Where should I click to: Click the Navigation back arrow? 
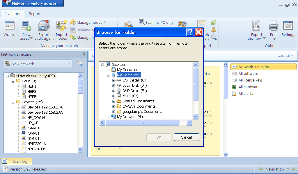(261, 169)
